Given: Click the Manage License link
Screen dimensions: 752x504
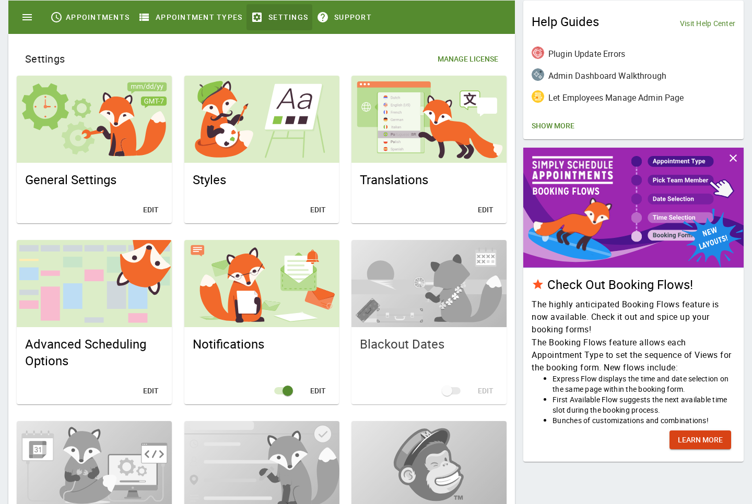Looking at the screenshot, I should [x=468, y=59].
